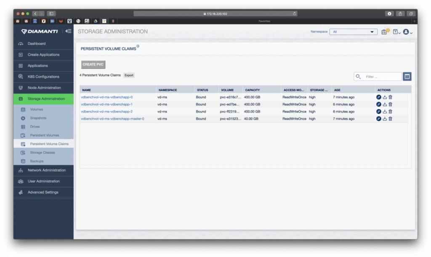Edit the vdbenchapp-2 claim
The height and width of the screenshot is (257, 431).
point(378,112)
